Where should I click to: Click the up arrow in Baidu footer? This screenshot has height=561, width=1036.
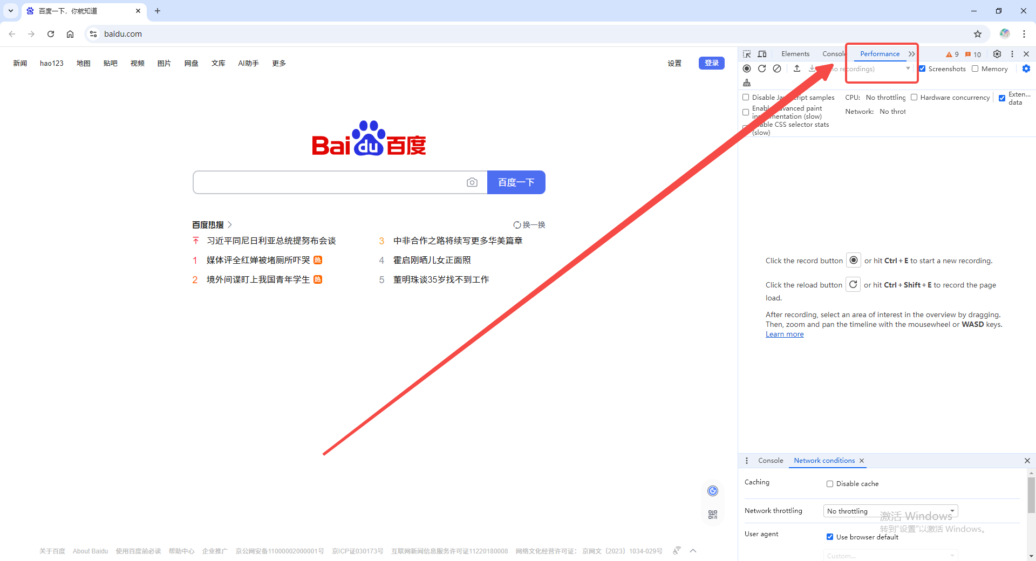click(x=693, y=551)
